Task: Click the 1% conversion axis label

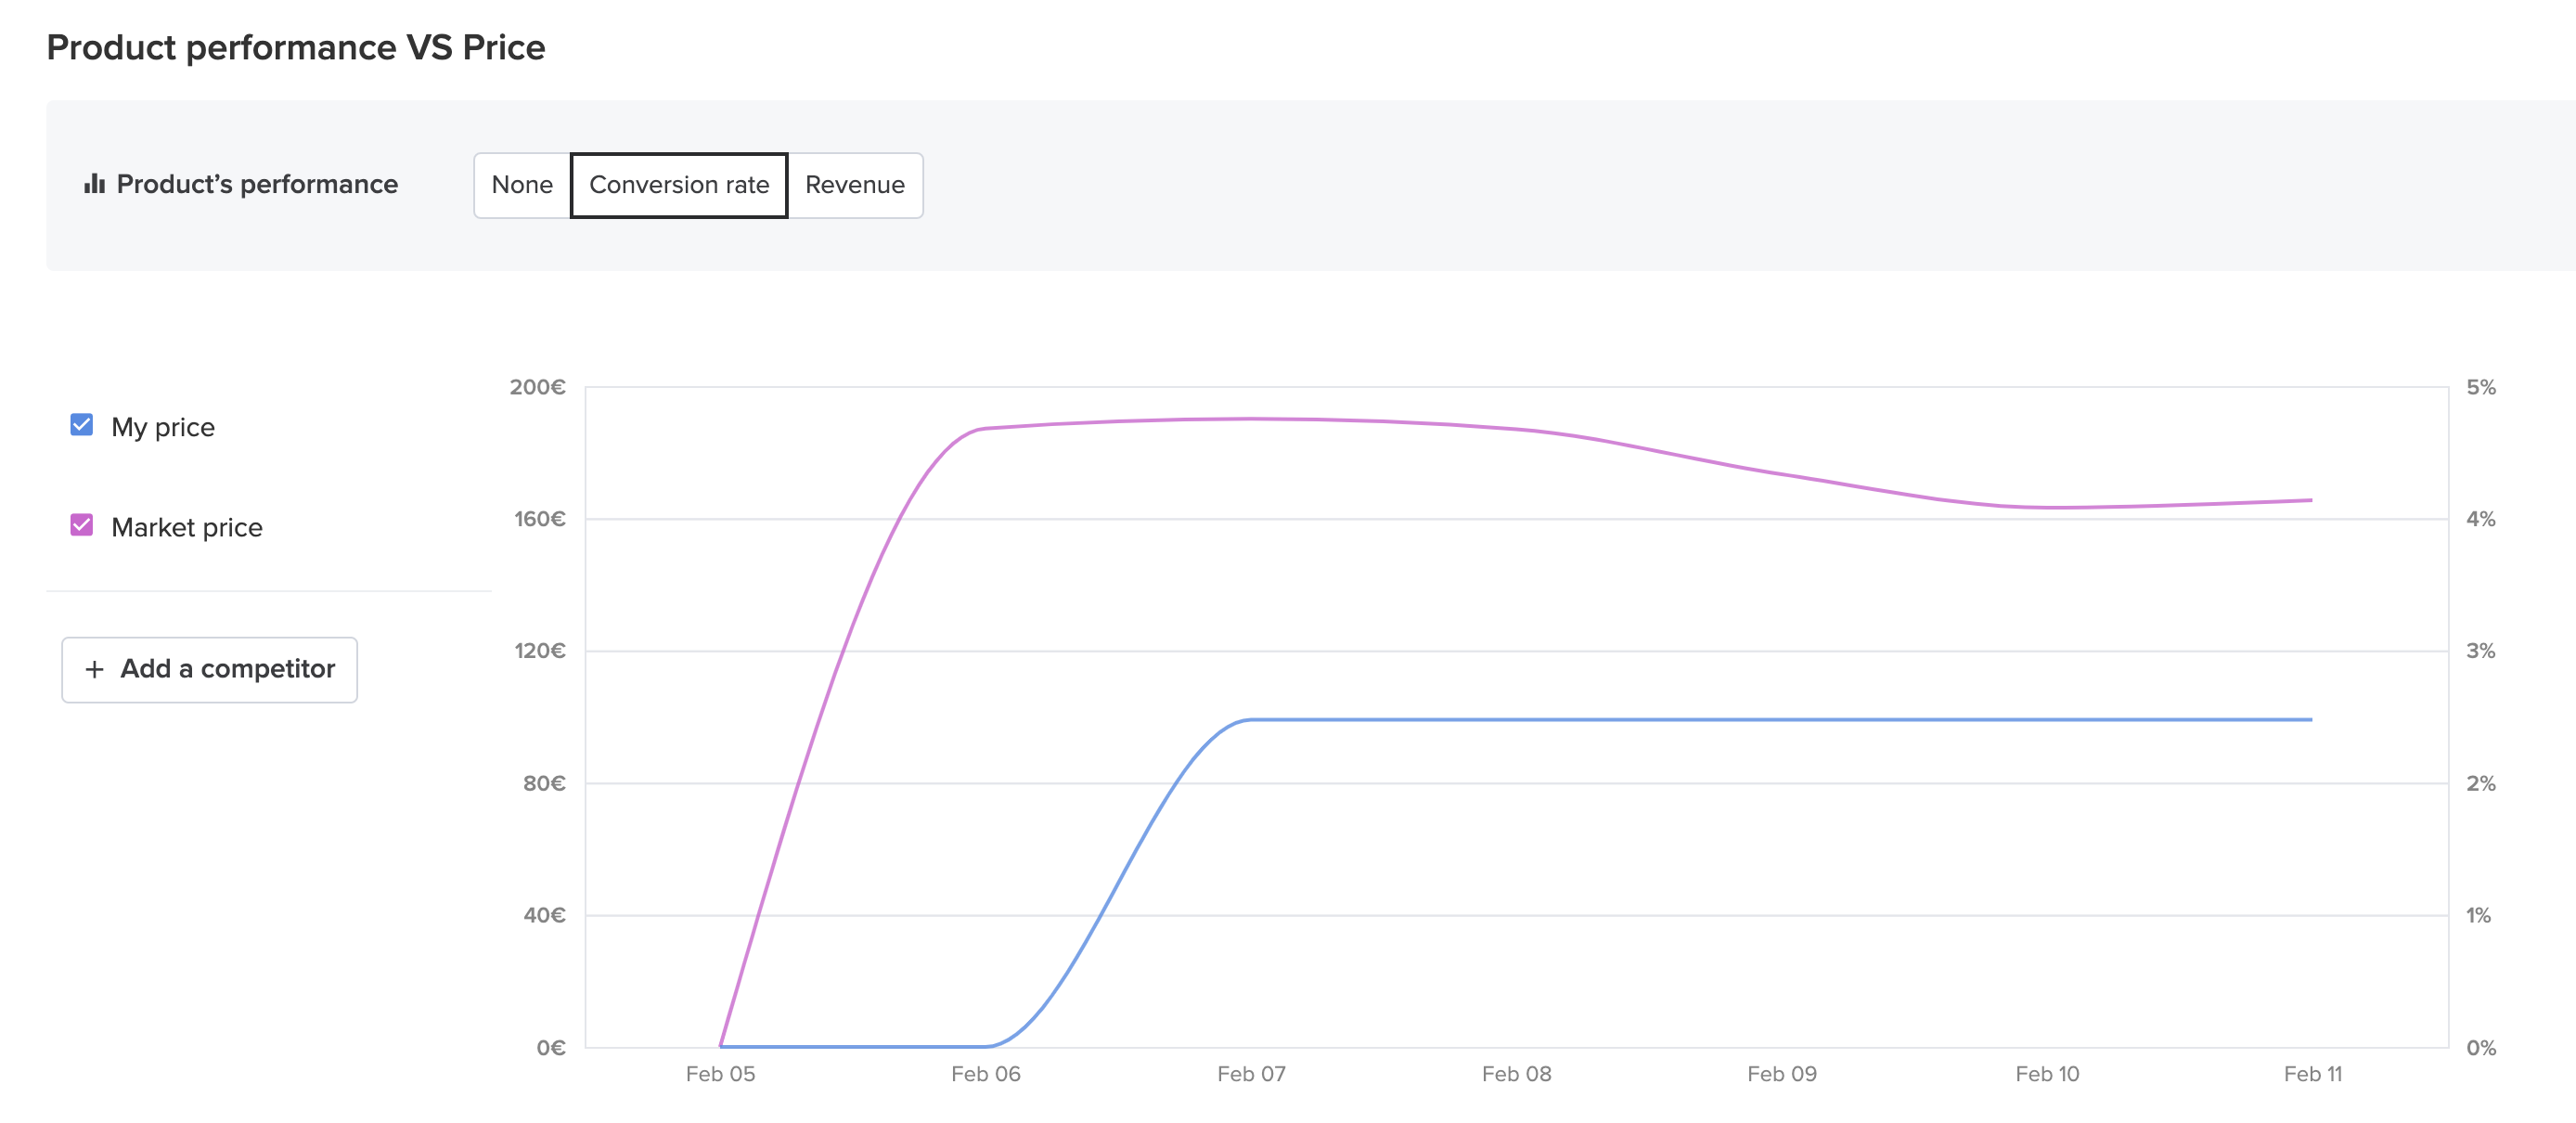Action: click(2478, 915)
